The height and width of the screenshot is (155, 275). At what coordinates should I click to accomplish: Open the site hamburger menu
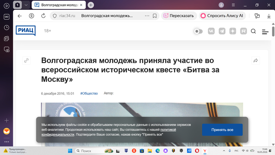coord(265,31)
